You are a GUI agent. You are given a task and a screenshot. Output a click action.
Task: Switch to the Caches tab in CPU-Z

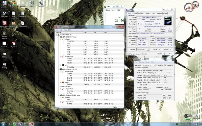(135, 13)
